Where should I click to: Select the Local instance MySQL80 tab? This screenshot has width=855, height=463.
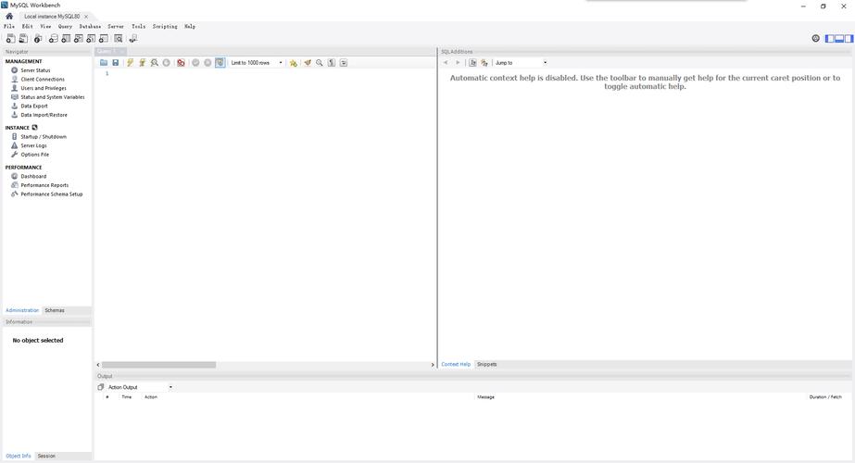(x=52, y=17)
